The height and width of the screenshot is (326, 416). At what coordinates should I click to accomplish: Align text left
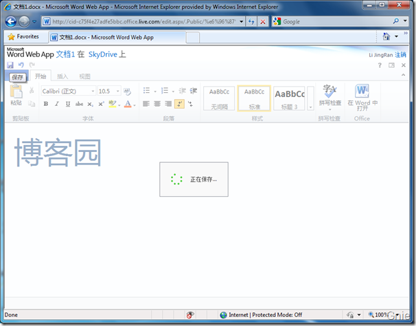(x=146, y=104)
